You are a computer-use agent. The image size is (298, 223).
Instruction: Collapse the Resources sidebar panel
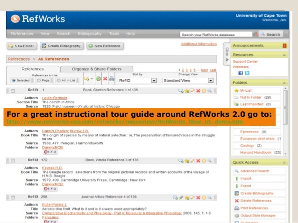(x=284, y=55)
